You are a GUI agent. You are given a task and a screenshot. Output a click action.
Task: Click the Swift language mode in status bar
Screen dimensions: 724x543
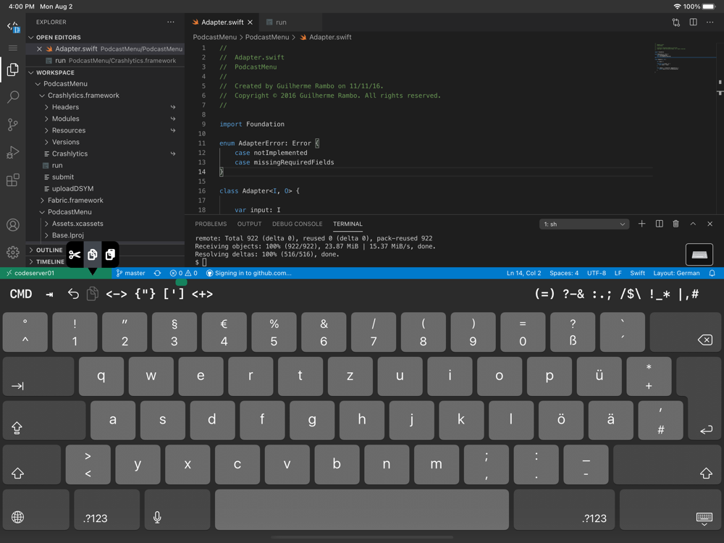point(637,274)
